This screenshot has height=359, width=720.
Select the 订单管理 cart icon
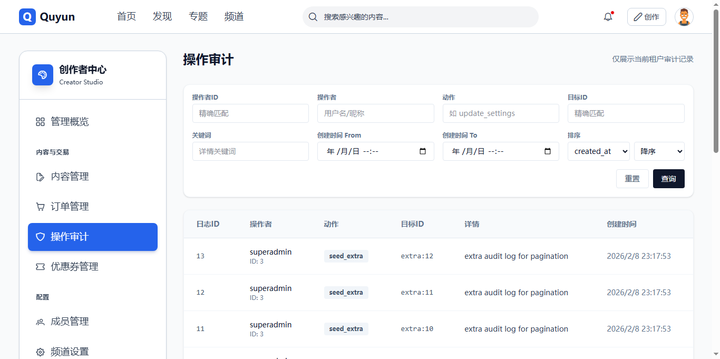pos(40,206)
